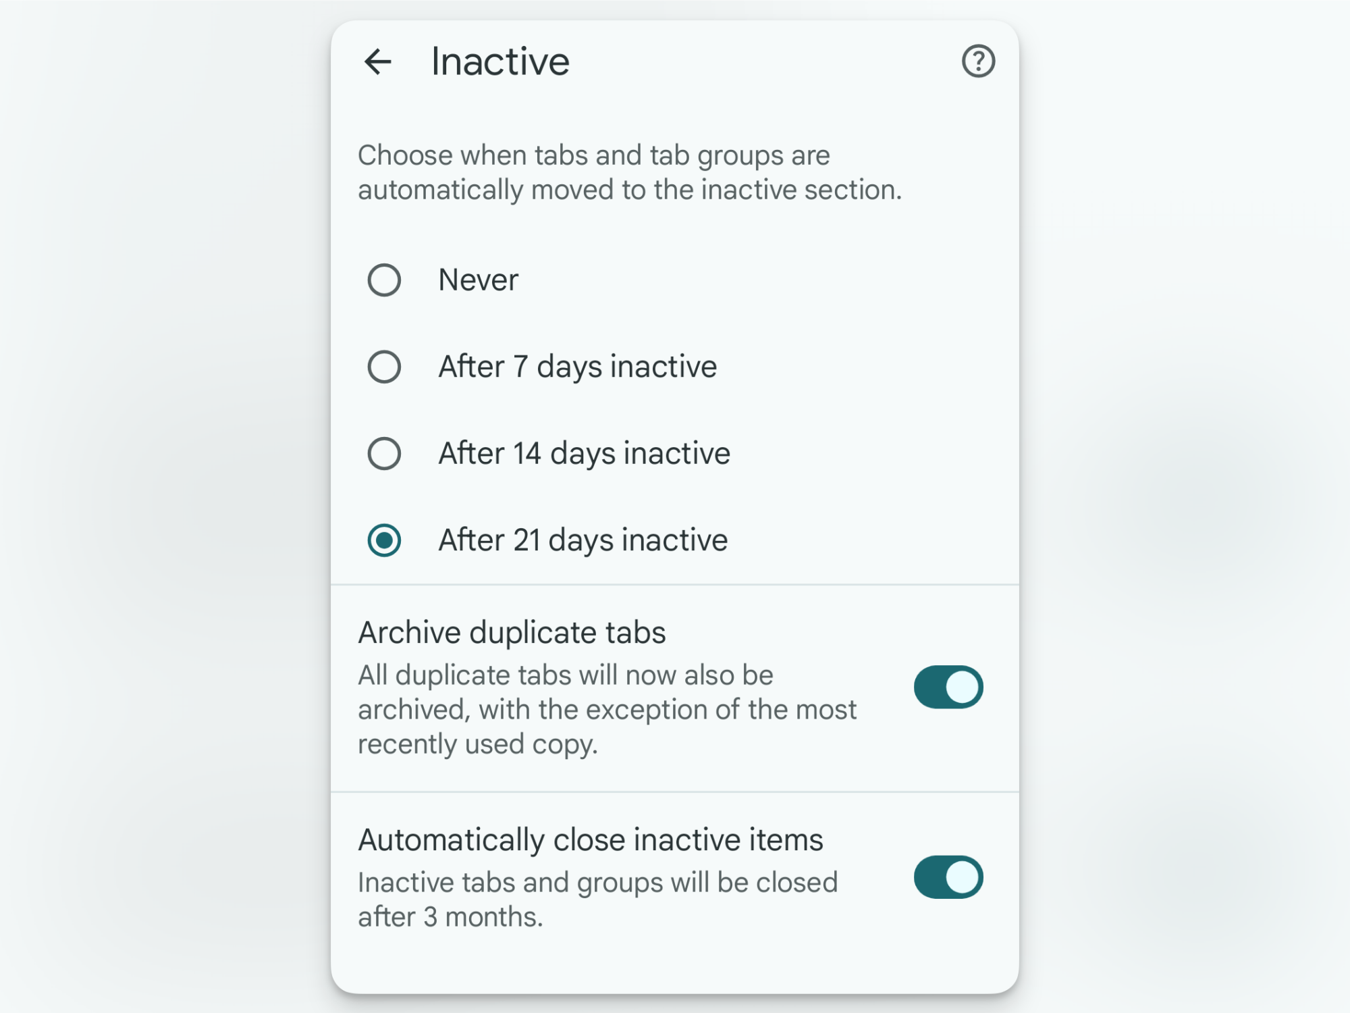Select the Never radio button
Screen dimensions: 1350x1013
tap(384, 280)
